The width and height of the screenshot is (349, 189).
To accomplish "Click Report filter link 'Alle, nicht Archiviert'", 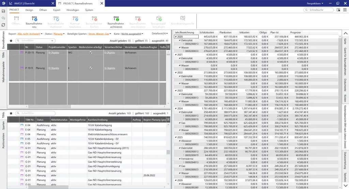I will pyautogui.click(x=30, y=34).
